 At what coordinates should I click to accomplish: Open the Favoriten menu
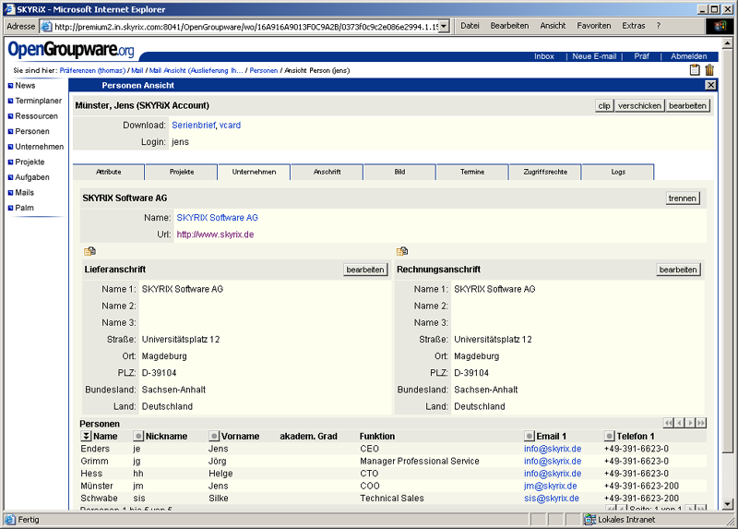pyautogui.click(x=594, y=26)
